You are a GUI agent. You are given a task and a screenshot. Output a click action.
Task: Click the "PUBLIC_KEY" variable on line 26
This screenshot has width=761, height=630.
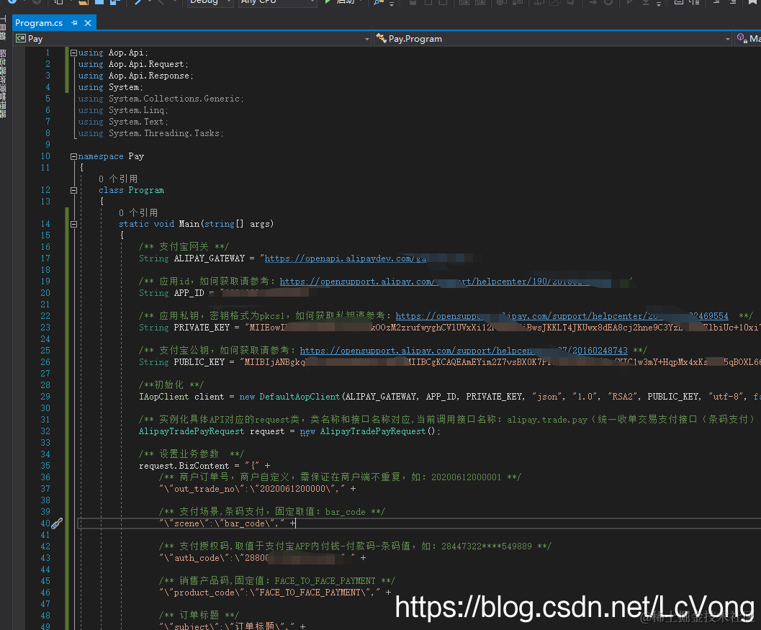point(199,362)
